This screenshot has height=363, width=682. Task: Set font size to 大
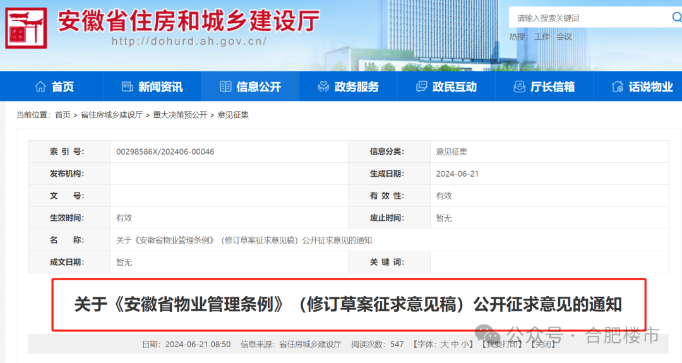[x=445, y=344]
